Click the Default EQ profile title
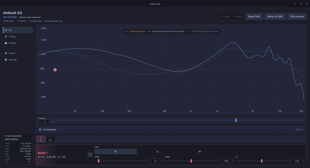310x168 pixels. point(13,13)
